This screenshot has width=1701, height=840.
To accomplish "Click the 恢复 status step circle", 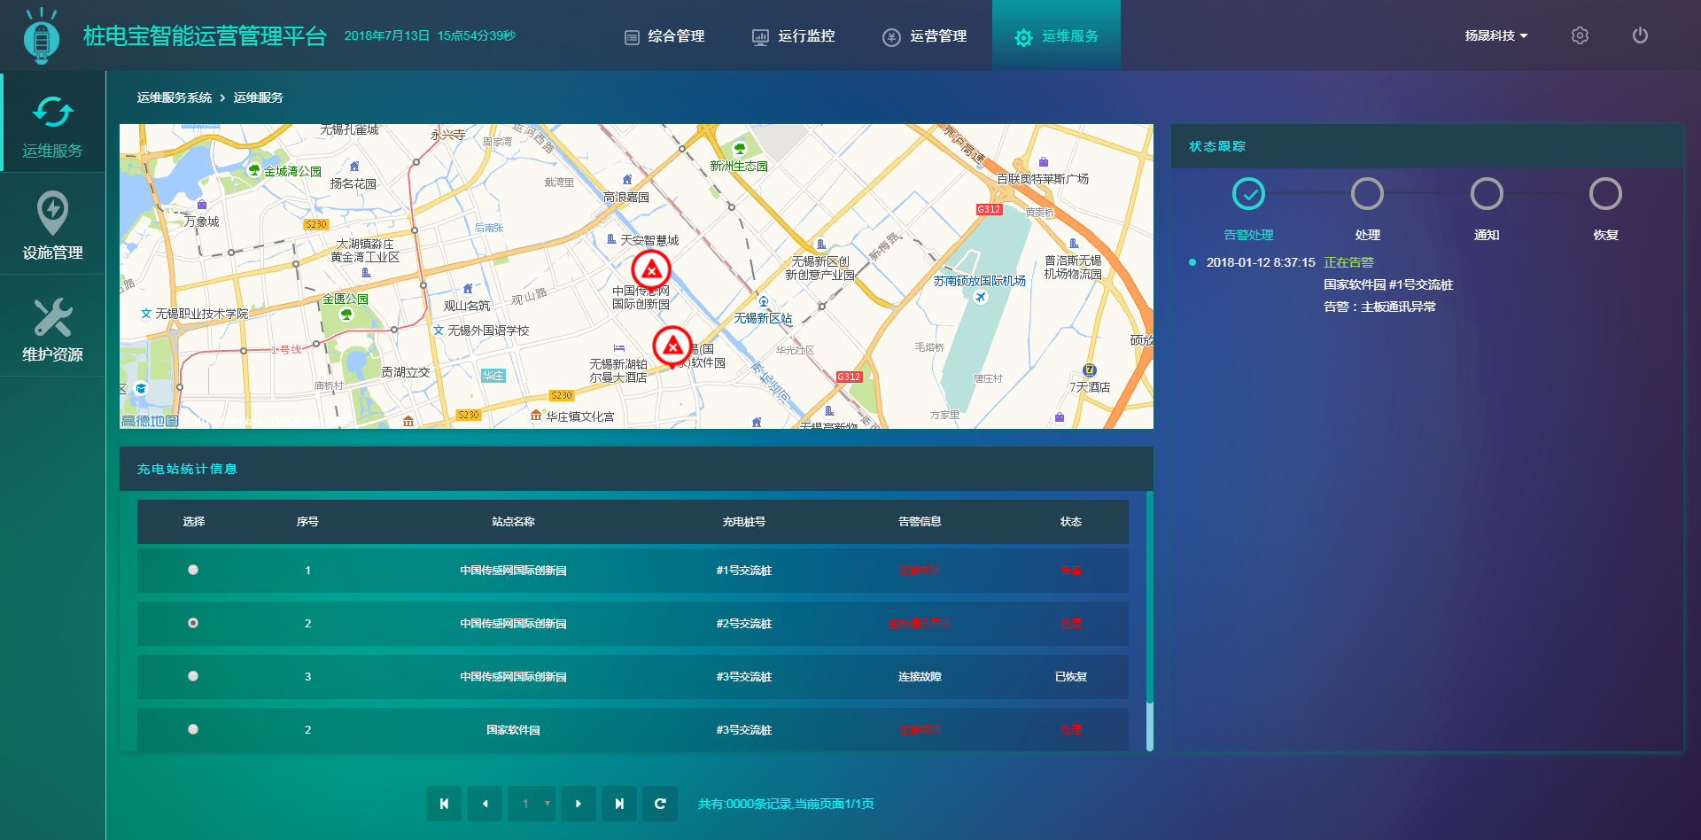I will 1605,194.
